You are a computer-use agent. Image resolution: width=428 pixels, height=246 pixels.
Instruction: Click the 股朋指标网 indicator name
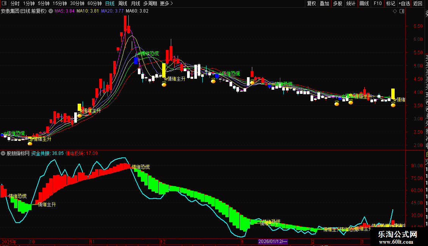pyautogui.click(x=18, y=153)
